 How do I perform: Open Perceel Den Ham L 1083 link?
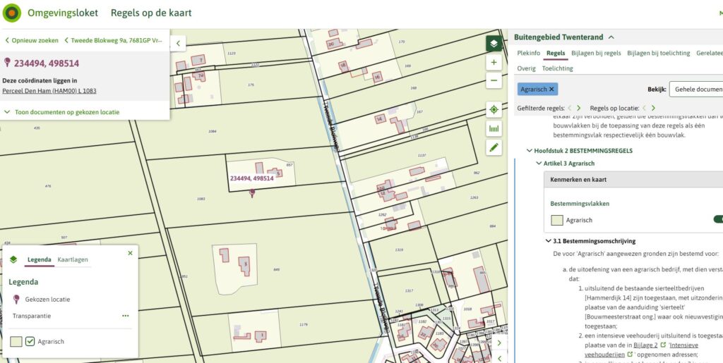pos(49,91)
